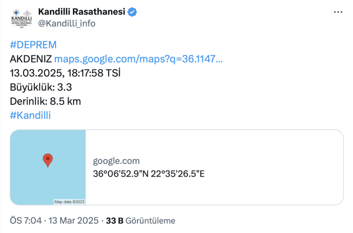The image size is (353, 233).
Task: Click the 33 B Görüntüleme view count
Action: coord(140,220)
